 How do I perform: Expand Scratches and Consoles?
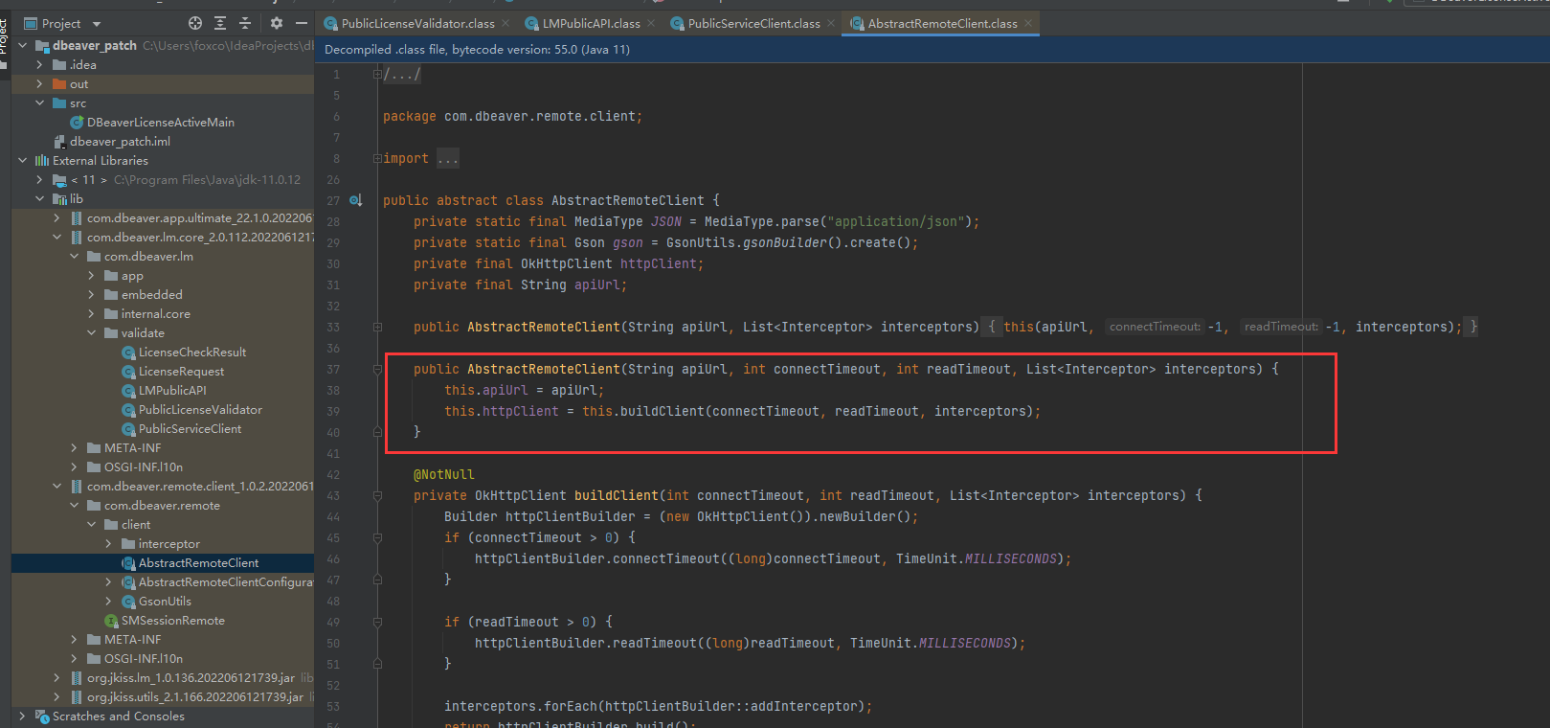pyautogui.click(x=22, y=716)
